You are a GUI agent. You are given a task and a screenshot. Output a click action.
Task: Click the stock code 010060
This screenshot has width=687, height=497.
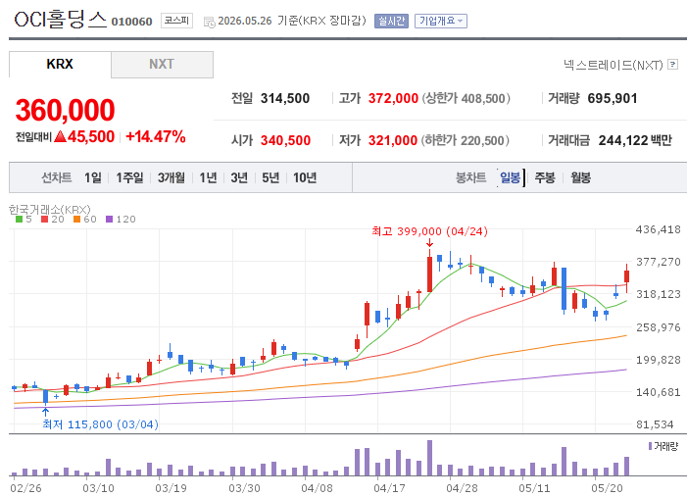pyautogui.click(x=131, y=22)
